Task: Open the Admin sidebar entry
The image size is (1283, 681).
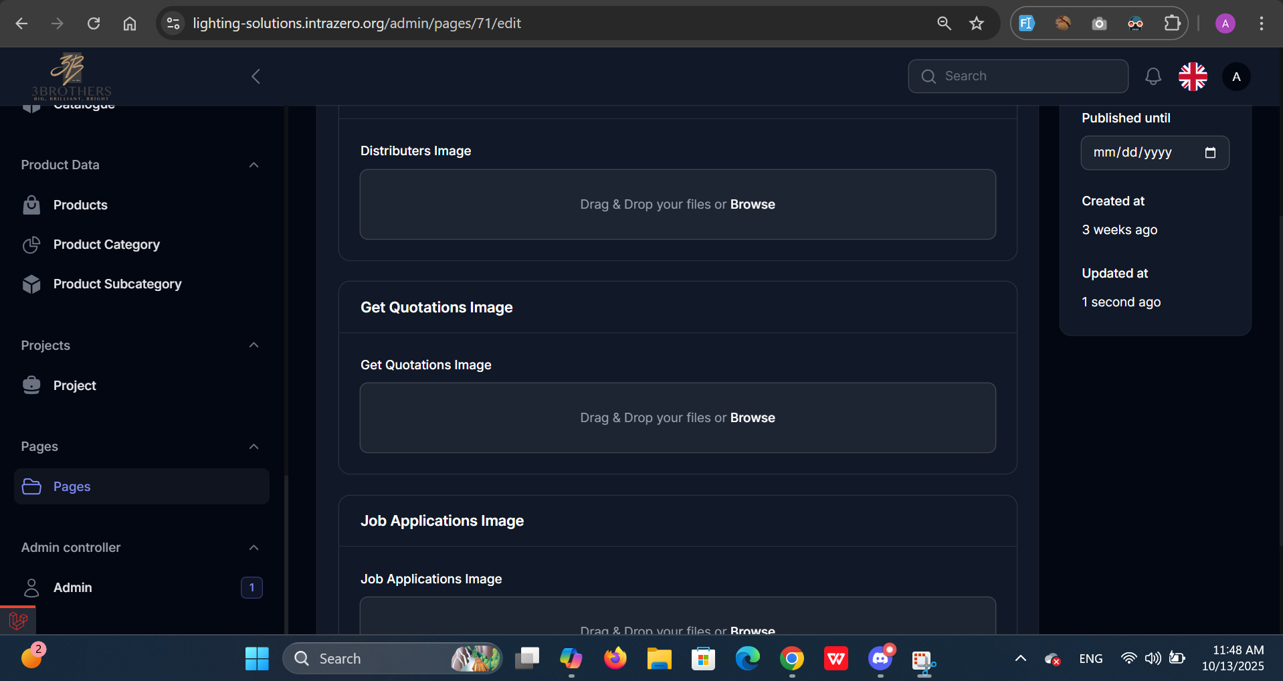Action: [73, 588]
